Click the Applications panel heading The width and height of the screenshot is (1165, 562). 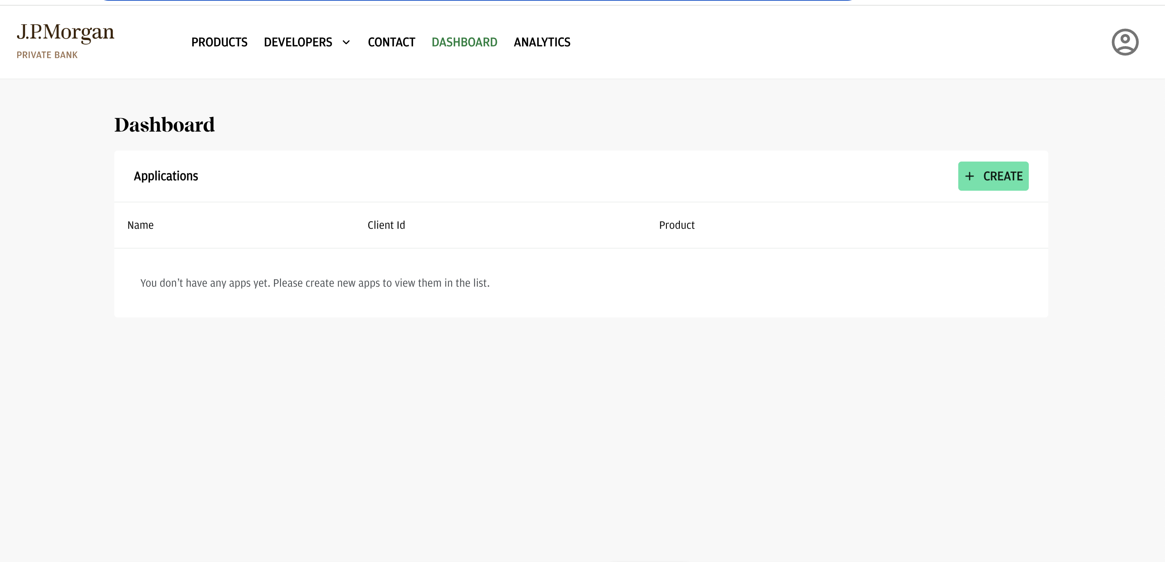[x=165, y=176]
